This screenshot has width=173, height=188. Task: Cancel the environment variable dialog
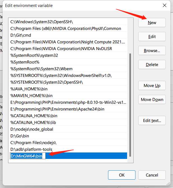(x=152, y=175)
